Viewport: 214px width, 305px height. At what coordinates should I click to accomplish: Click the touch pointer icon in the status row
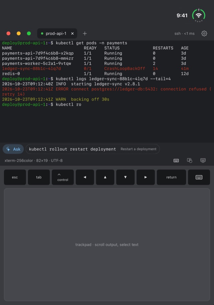click(x=190, y=160)
